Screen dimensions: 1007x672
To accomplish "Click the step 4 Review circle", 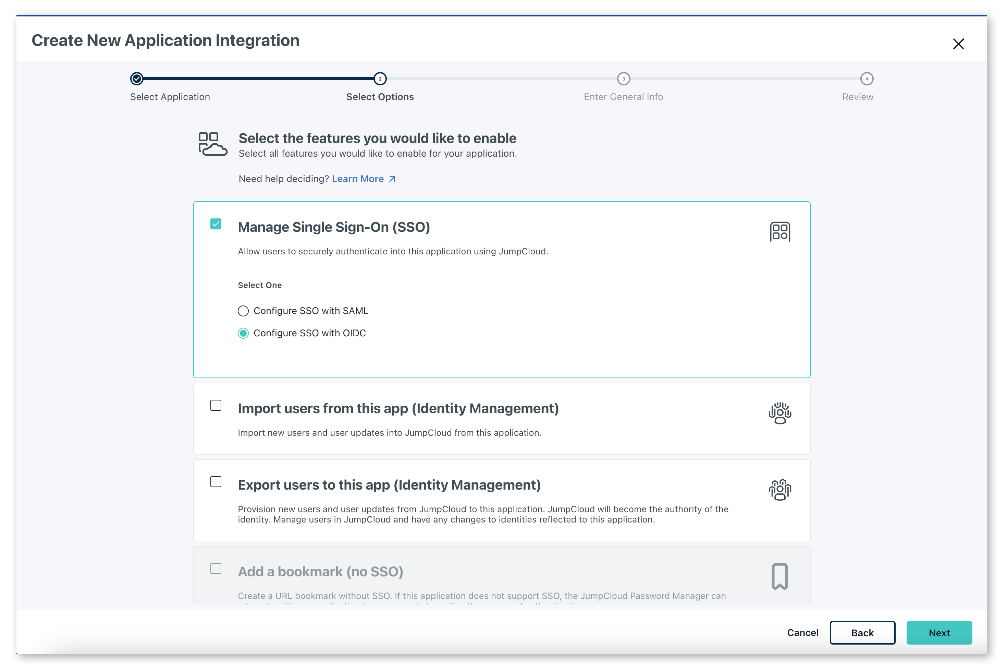I will (866, 79).
